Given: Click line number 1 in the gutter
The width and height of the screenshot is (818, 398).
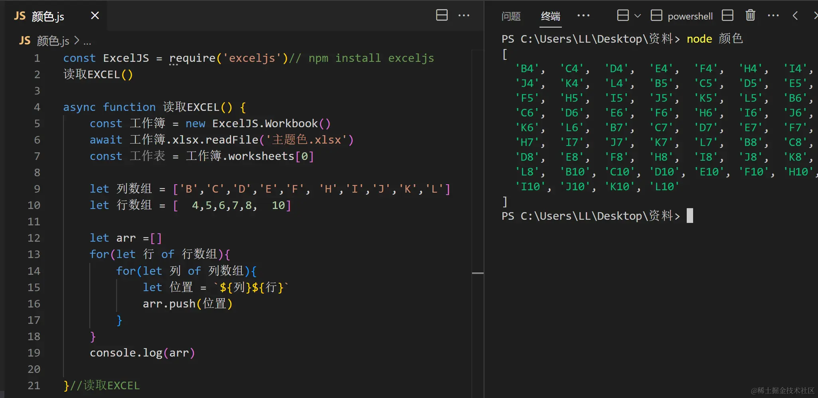Looking at the screenshot, I should click(x=37, y=58).
